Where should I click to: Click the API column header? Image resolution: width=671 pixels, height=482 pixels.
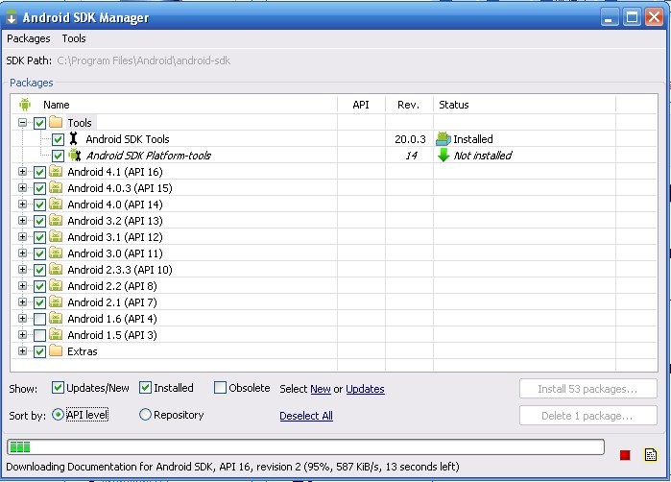361,105
